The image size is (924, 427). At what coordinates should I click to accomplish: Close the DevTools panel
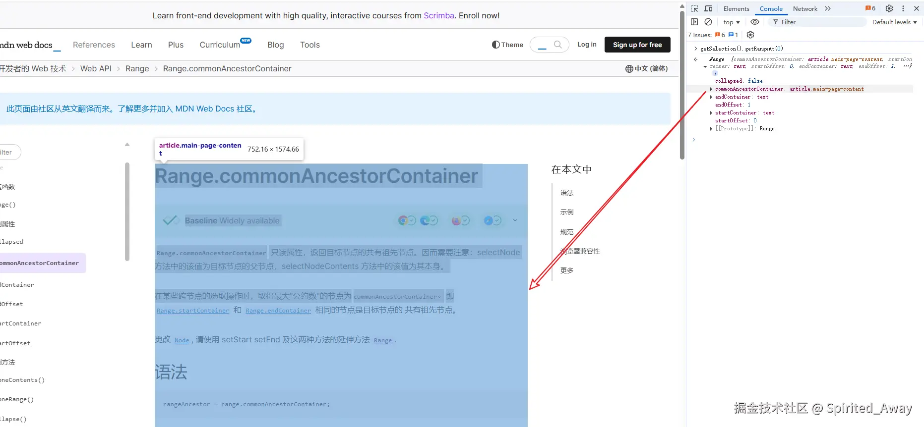pyautogui.click(x=917, y=8)
